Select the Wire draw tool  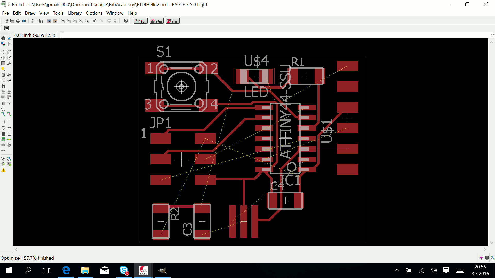[x=3, y=122]
